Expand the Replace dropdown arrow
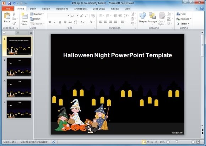The height and width of the screenshot is (146, 206). tap(191, 19)
